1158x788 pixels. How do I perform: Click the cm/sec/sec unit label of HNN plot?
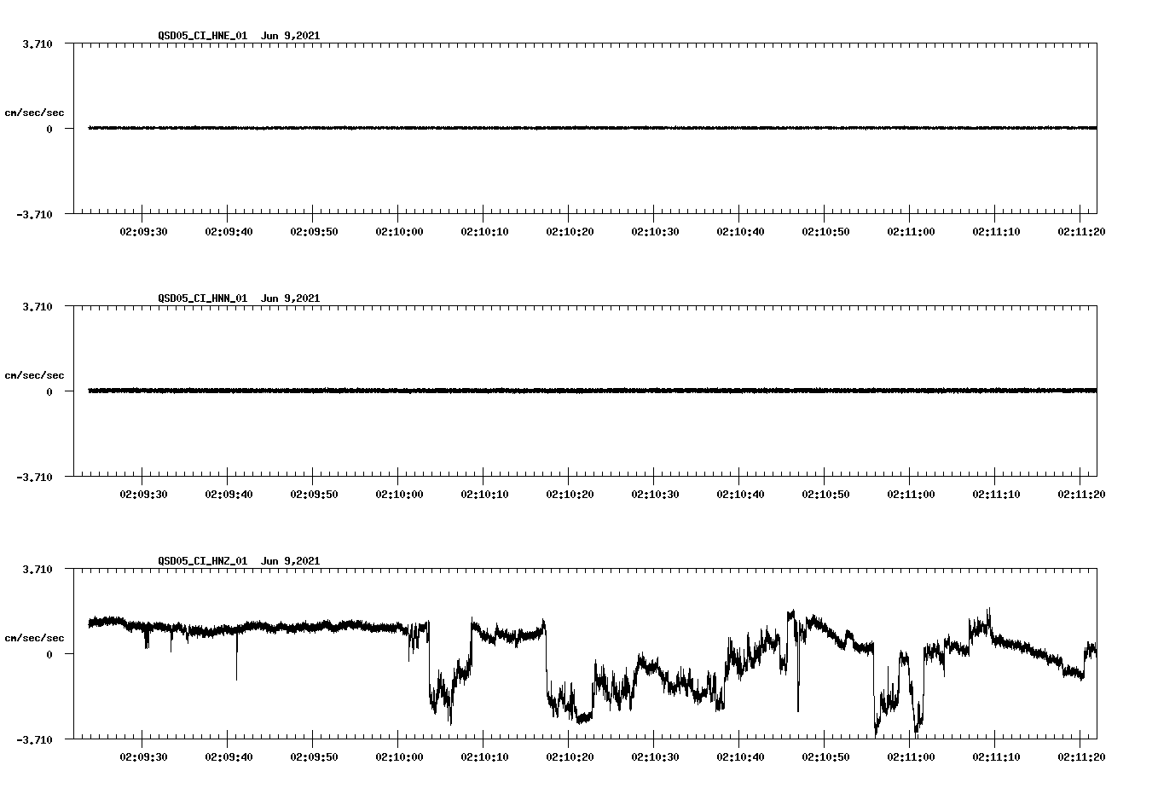pos(34,375)
